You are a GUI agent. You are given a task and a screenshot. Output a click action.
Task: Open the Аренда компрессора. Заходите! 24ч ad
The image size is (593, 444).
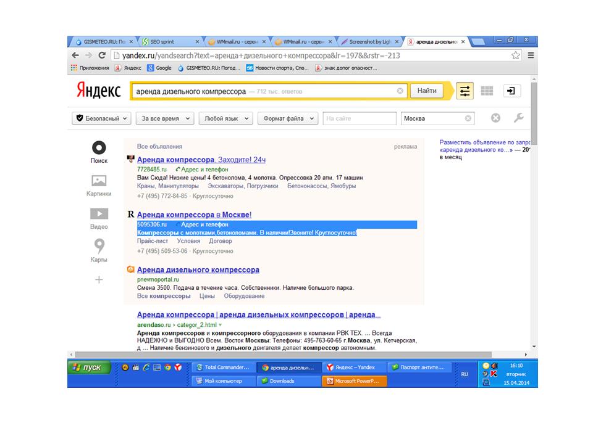point(201,160)
